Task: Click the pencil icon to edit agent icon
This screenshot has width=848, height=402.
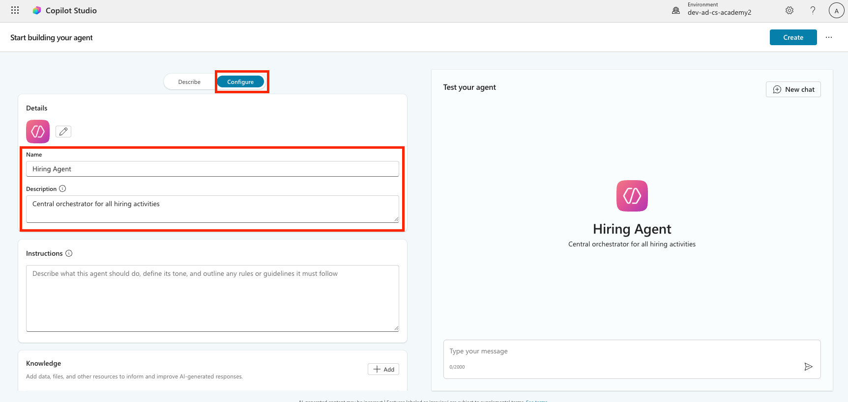Action: tap(63, 132)
